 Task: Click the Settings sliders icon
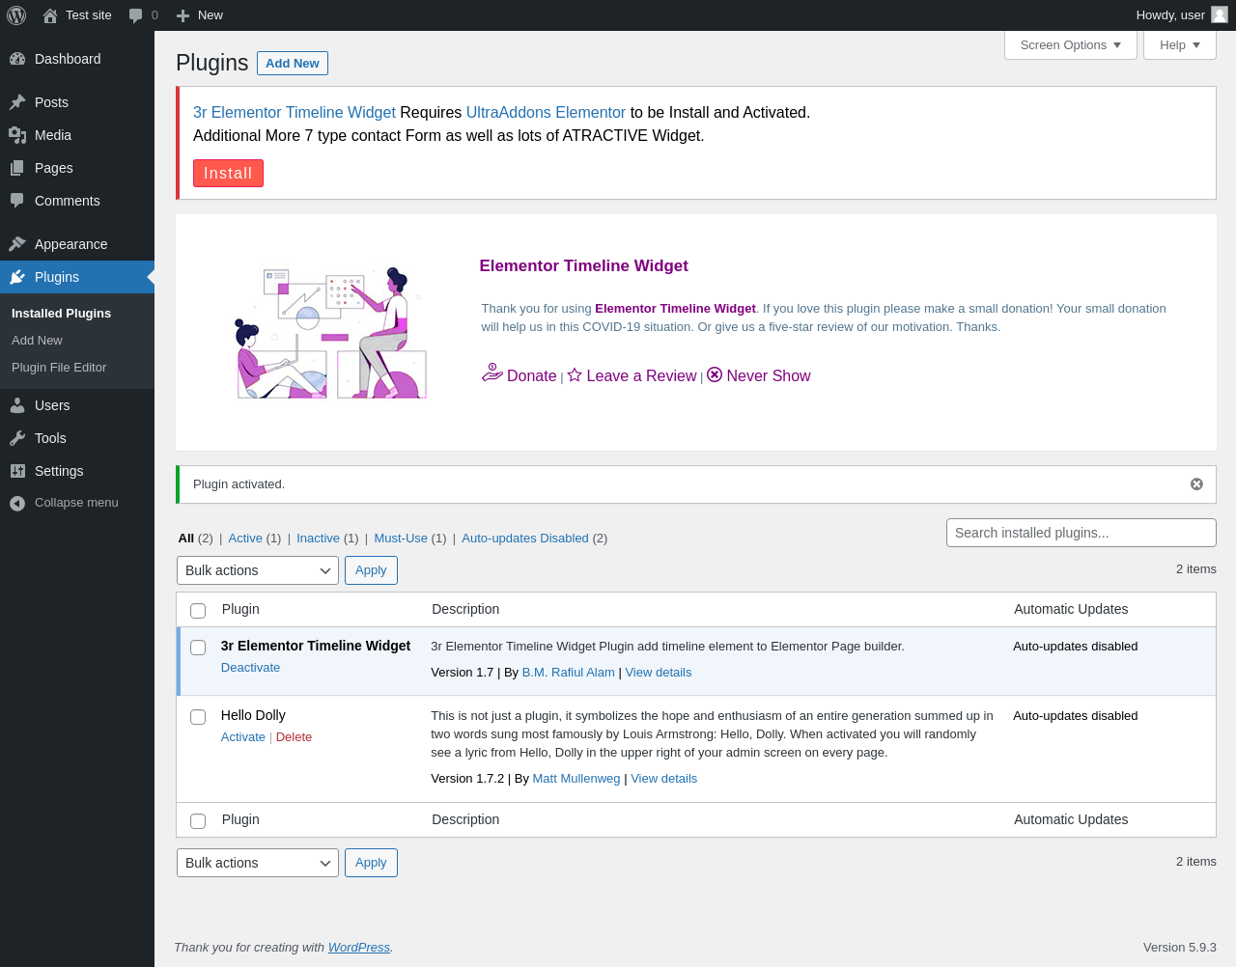[x=17, y=471]
